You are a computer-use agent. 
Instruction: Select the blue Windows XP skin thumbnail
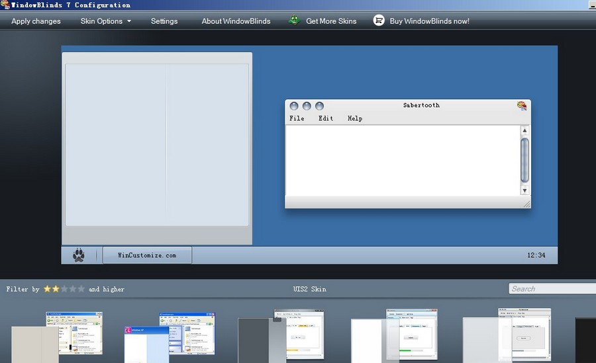tap(170, 338)
